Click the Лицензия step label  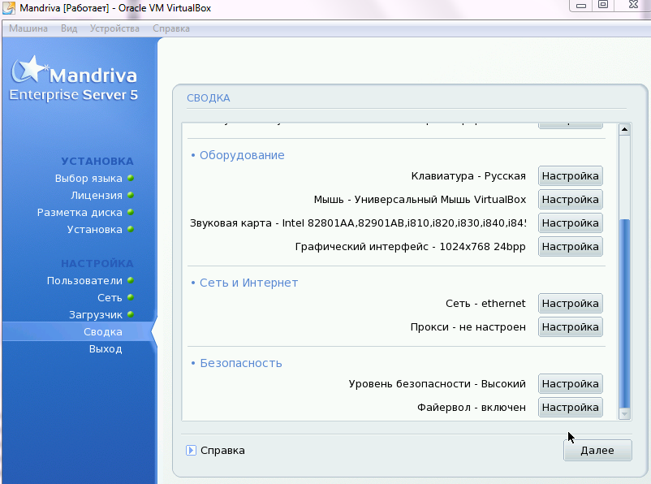[97, 196]
